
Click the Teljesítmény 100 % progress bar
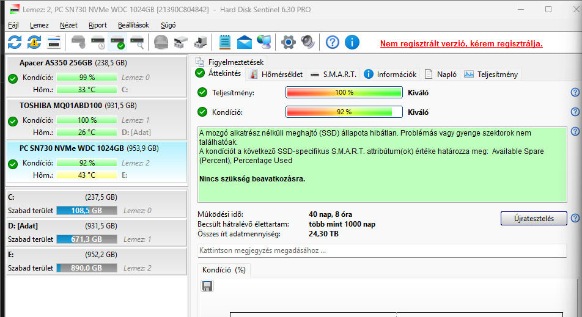tap(344, 92)
